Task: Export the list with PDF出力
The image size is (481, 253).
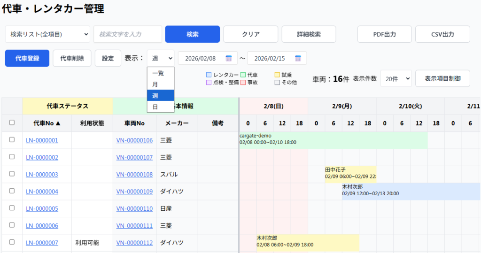Action: (x=384, y=34)
